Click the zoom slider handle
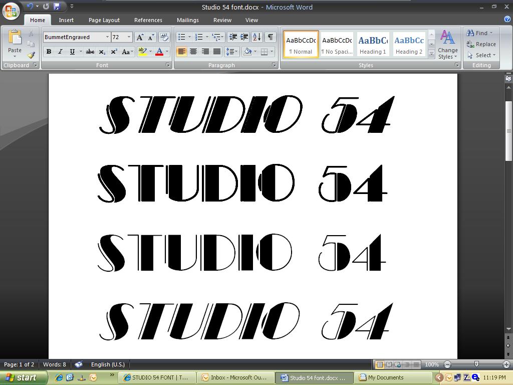Screen dimensions: 513x385 coord(476,364)
